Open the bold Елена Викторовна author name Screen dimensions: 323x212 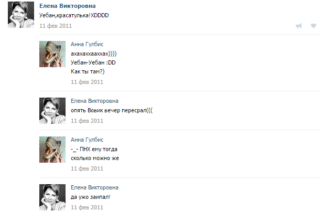(x=67, y=6)
